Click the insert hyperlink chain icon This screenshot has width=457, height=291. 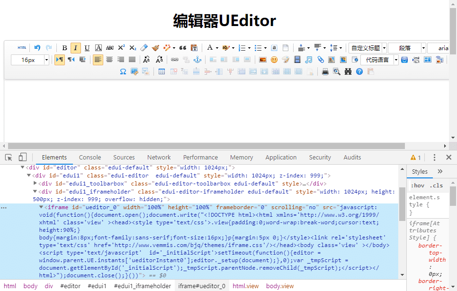coord(175,60)
